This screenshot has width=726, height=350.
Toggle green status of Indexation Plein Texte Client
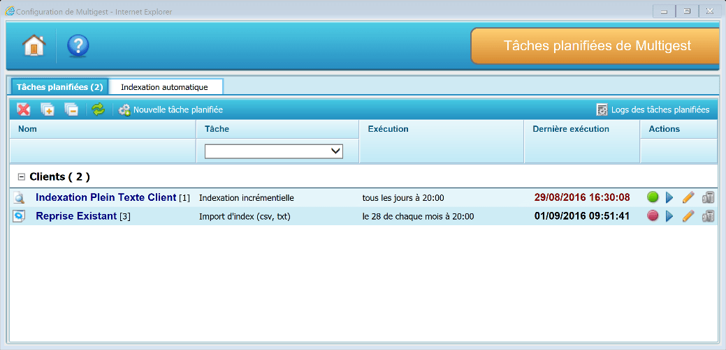tap(653, 197)
